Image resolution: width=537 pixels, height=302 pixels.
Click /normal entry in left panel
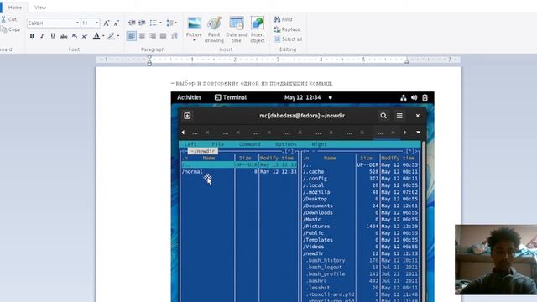(192, 171)
